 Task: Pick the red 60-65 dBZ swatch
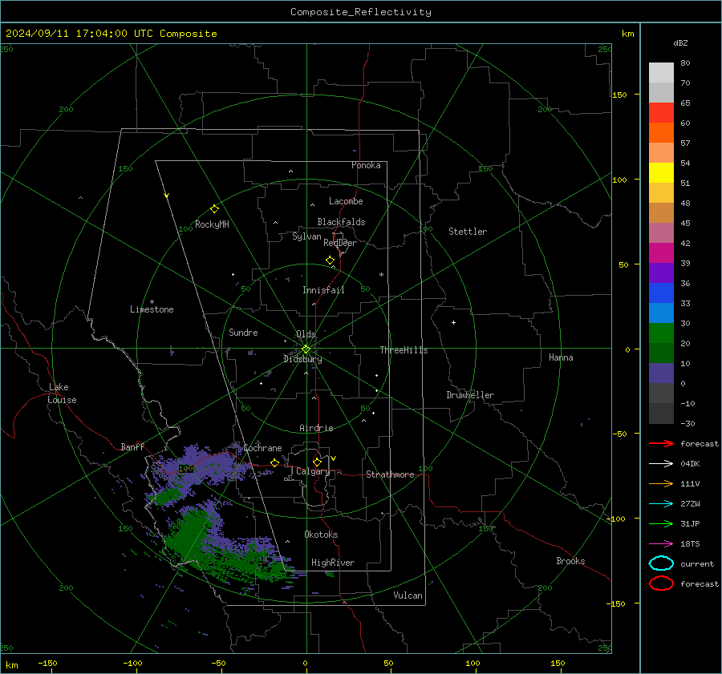[x=661, y=112]
